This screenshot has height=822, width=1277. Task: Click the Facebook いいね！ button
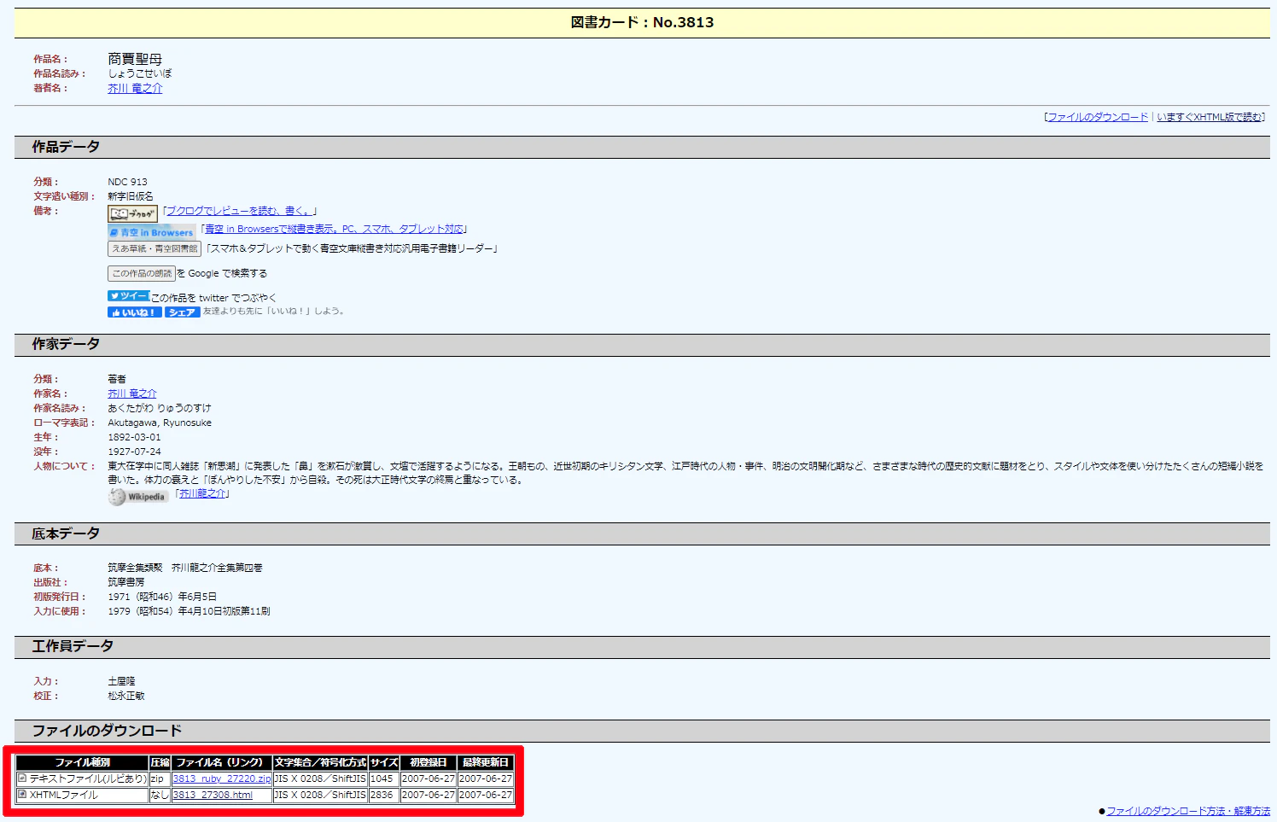(135, 312)
